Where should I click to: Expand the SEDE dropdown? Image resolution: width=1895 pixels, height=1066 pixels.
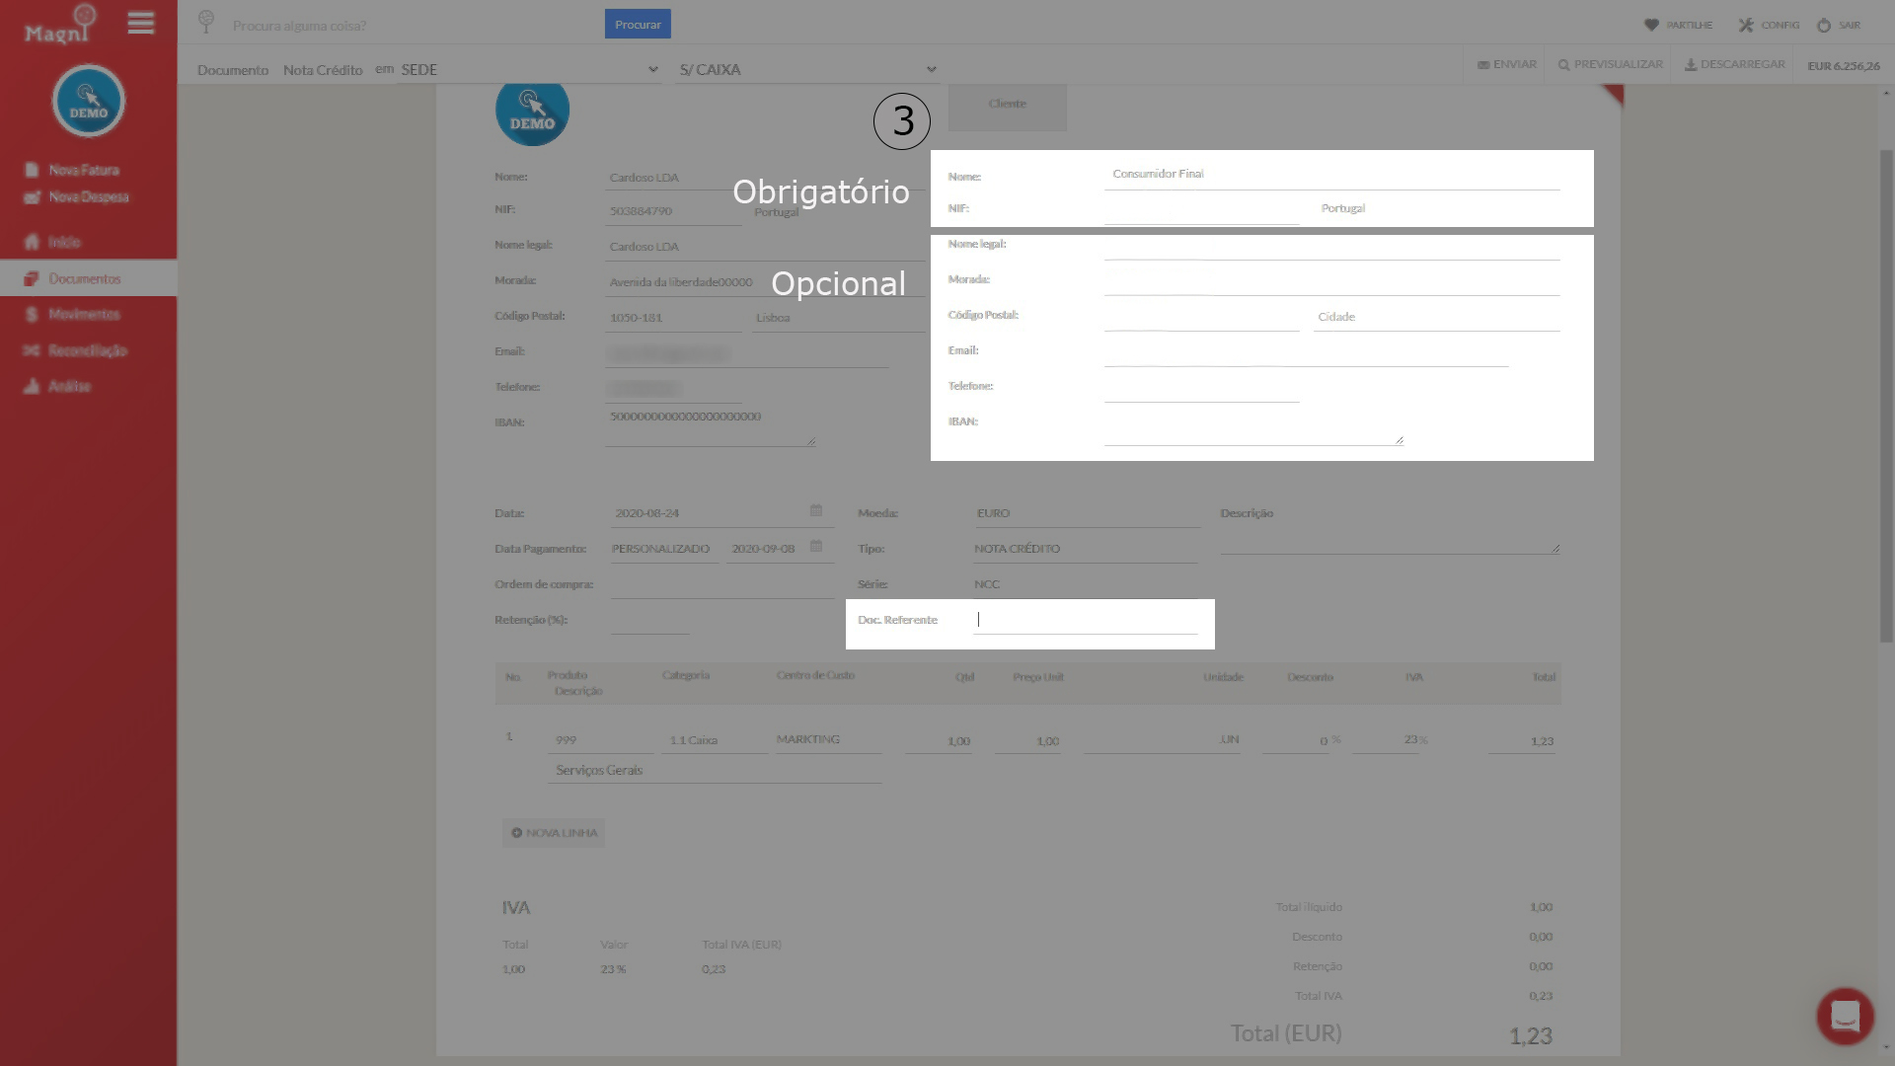coord(529,69)
